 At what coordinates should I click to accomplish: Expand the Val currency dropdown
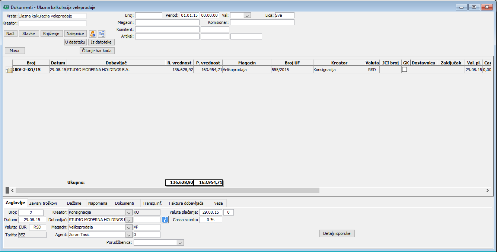click(248, 16)
